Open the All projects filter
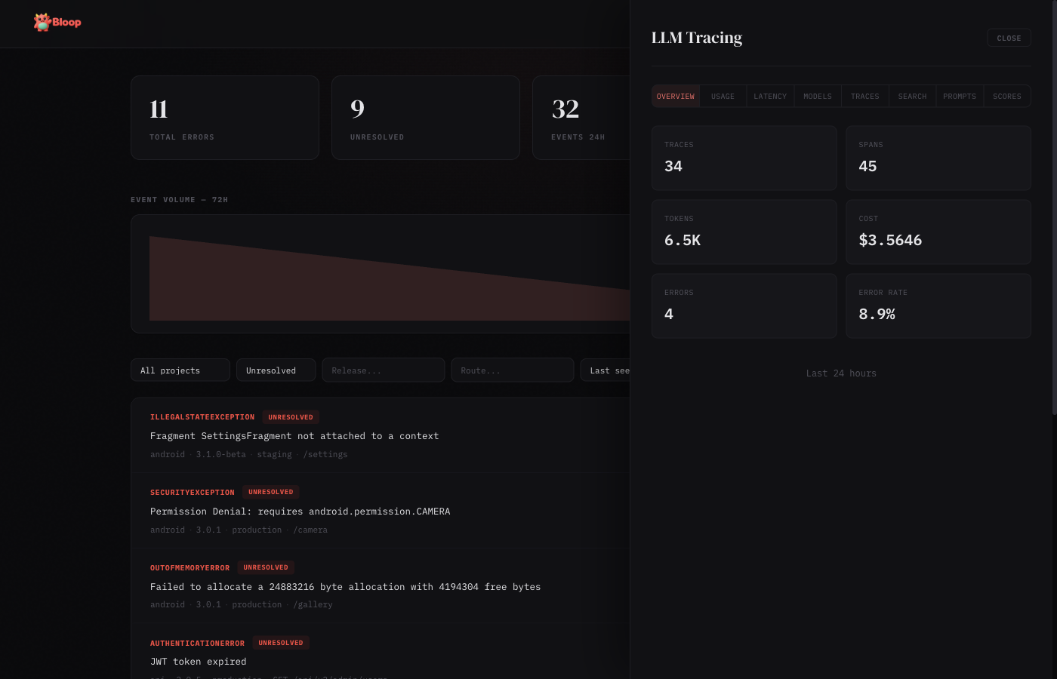Image resolution: width=1057 pixels, height=679 pixels. coord(180,370)
